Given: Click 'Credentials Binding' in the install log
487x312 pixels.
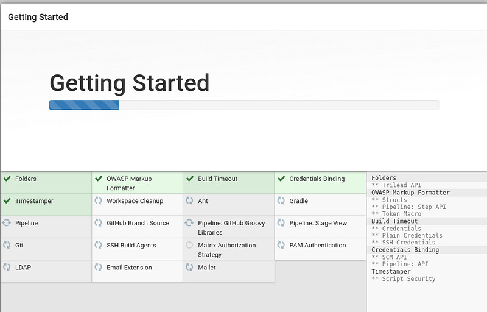Looking at the screenshot, I should (x=405, y=249).
